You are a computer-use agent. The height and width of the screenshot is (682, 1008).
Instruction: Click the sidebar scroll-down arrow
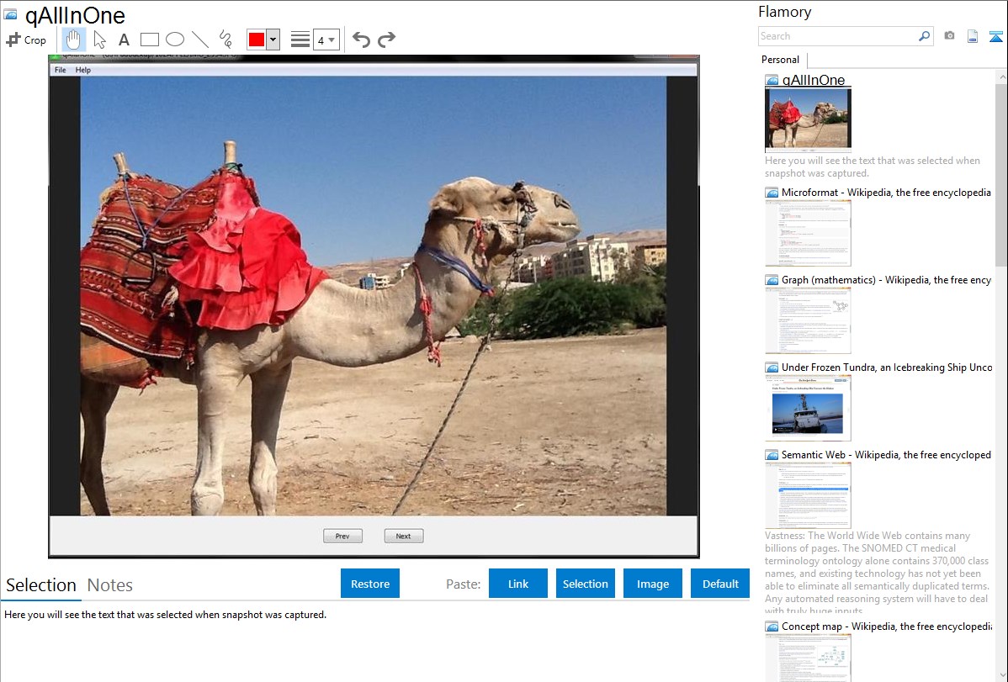(x=1001, y=675)
